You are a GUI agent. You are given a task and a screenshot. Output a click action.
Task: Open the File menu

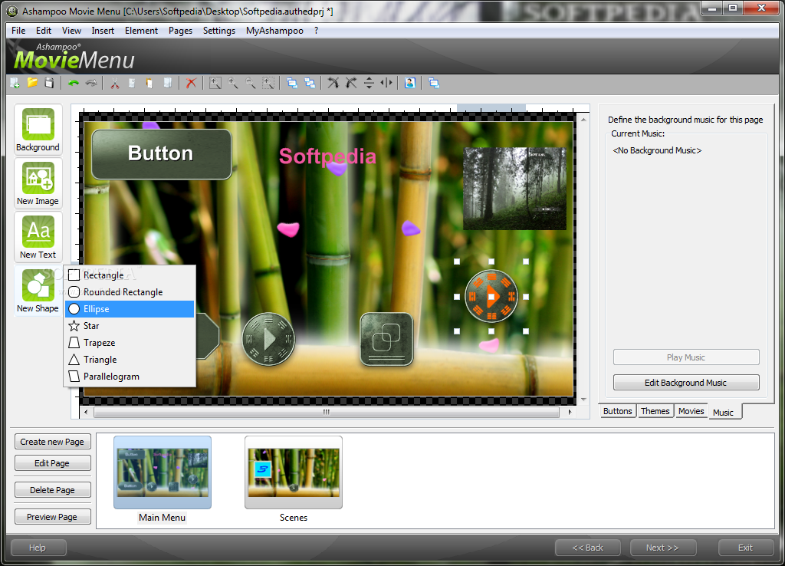pyautogui.click(x=18, y=31)
